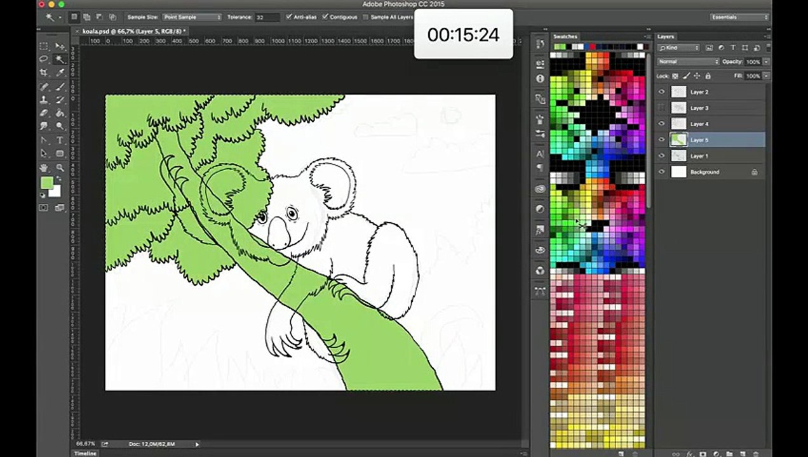Open status bar info arrow menu
This screenshot has height=457, width=808.
tap(197, 444)
